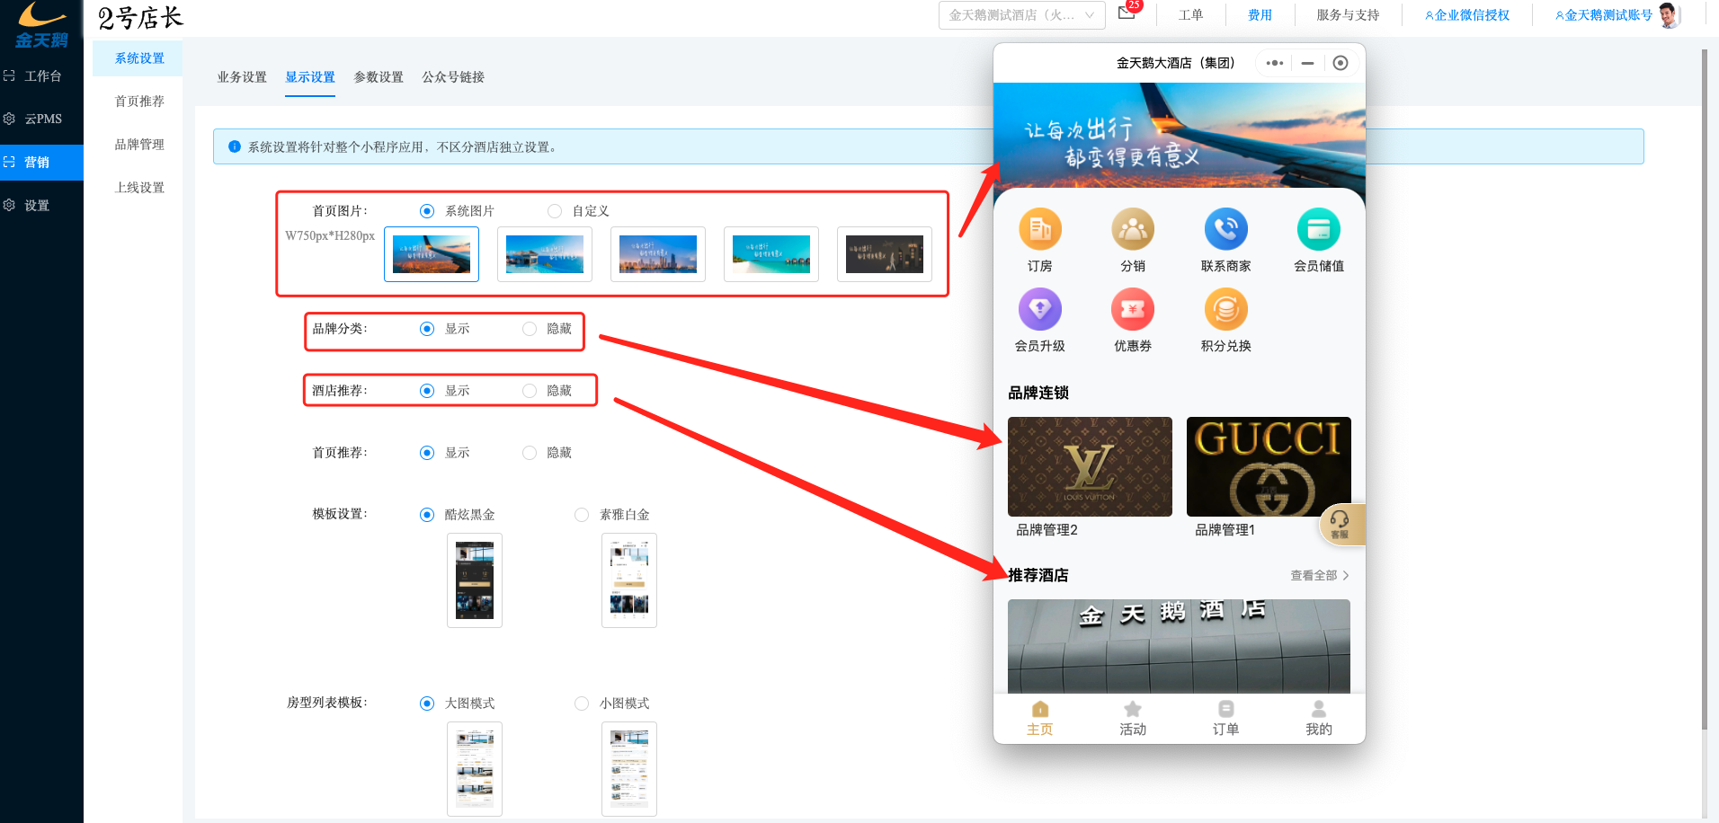Open 首页推荐 submenu item
The image size is (1719, 823).
point(139,102)
